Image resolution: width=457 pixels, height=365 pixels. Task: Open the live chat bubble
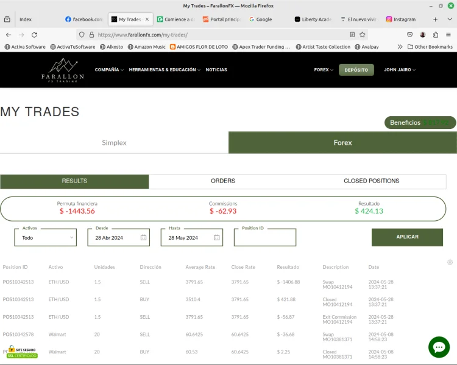[439, 347]
